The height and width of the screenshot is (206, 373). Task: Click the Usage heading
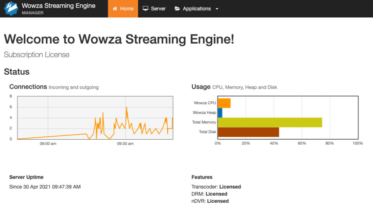pos(201,87)
